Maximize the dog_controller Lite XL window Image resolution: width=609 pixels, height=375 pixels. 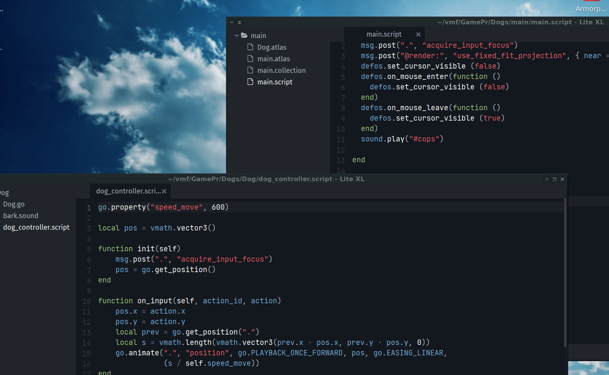pyautogui.click(x=555, y=179)
